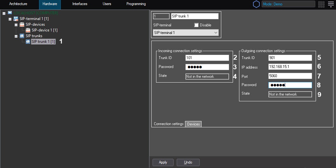This screenshot has height=168, width=336.
Task: Open the layout grid icon
Action: [x=321, y=4]
